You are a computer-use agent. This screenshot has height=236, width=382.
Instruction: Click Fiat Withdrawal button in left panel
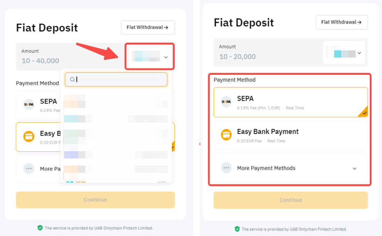coord(148,27)
